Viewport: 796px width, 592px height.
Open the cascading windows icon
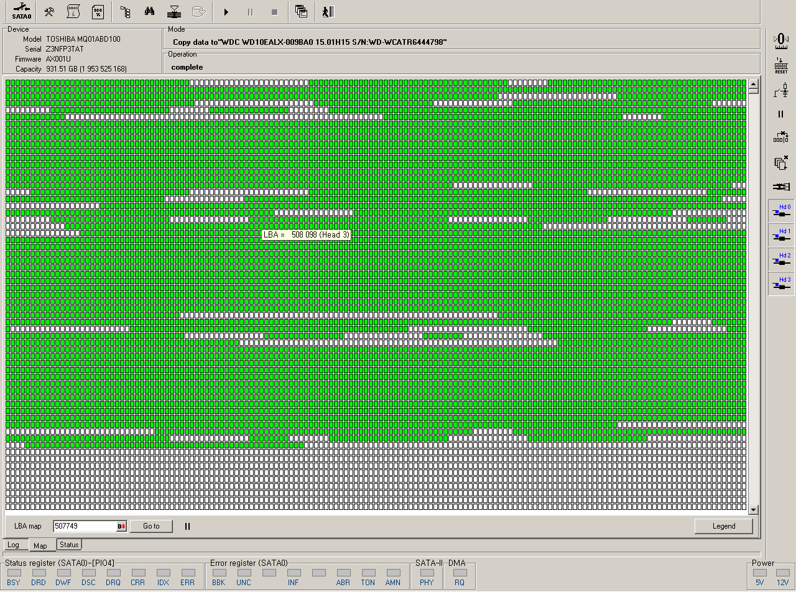click(x=301, y=12)
